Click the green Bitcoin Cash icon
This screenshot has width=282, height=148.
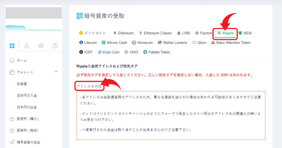click(104, 42)
